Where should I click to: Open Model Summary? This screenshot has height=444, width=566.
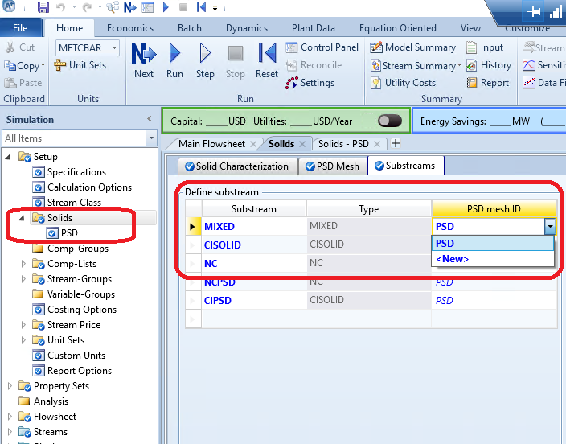(413, 47)
